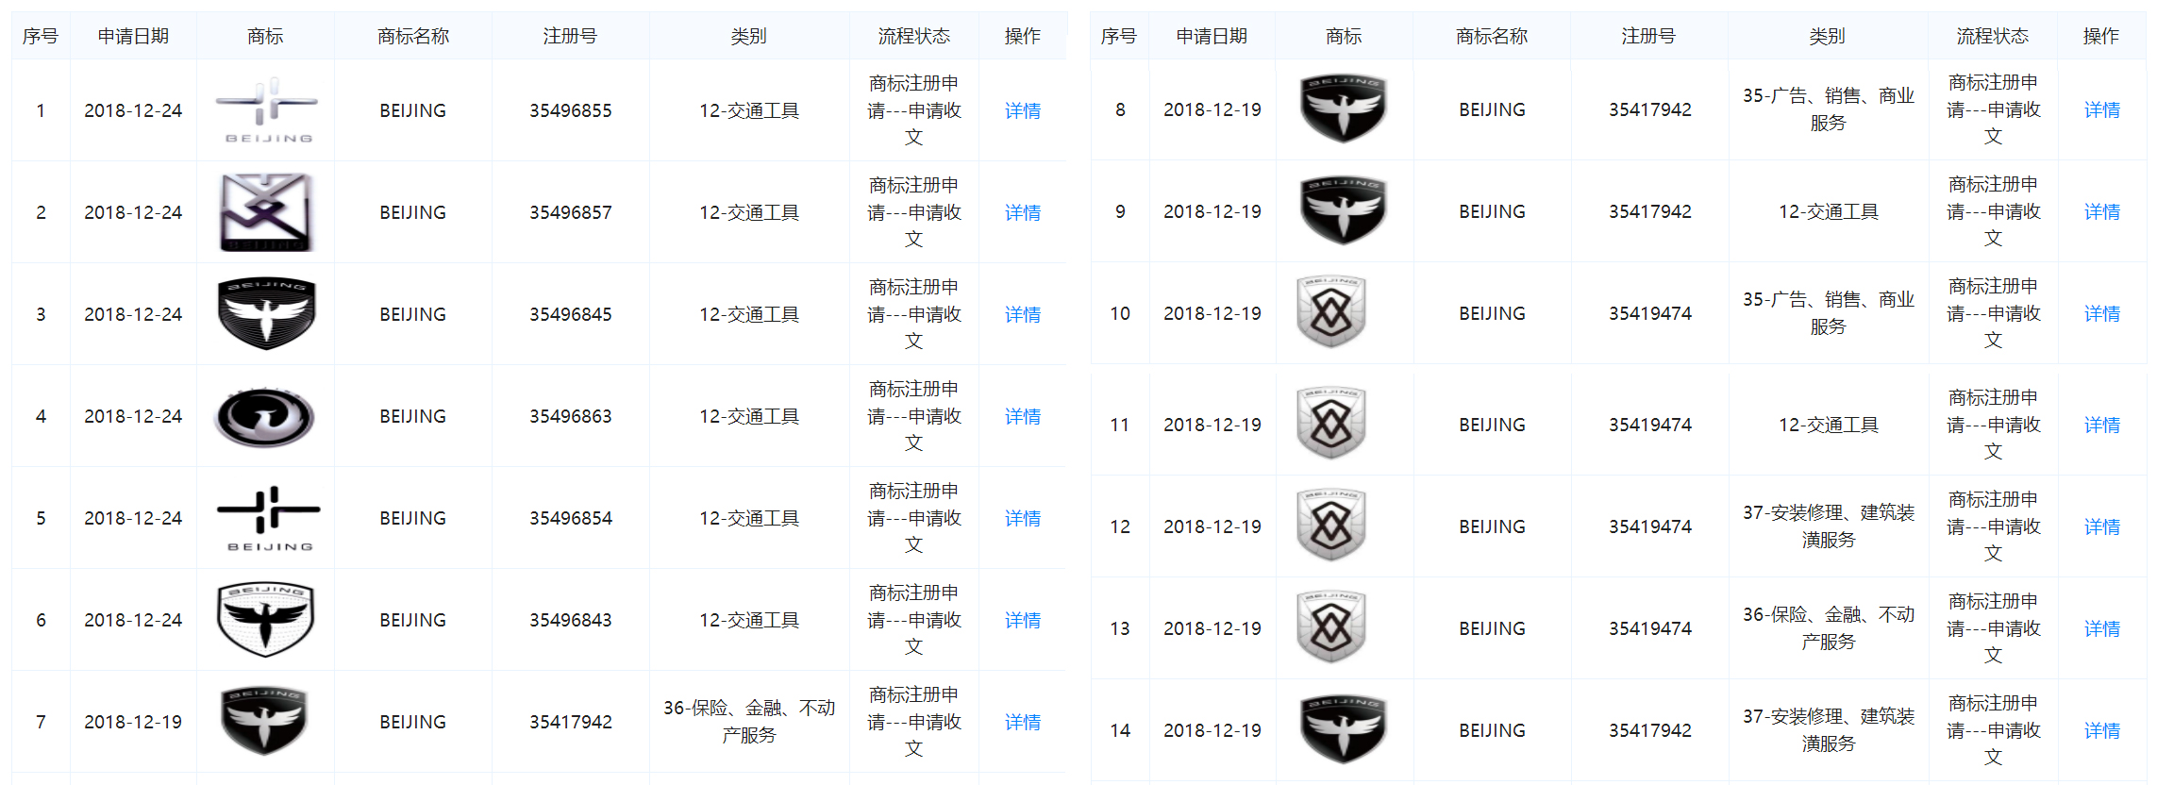Open 详情 link for row 7
Image resolution: width=2157 pixels, height=785 pixels.
(1022, 722)
